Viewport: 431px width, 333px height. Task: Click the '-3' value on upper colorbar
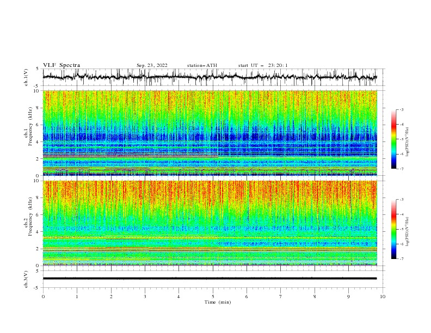[x=402, y=109]
